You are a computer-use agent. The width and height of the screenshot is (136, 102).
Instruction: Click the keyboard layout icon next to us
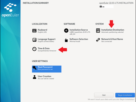coord(100,7)
